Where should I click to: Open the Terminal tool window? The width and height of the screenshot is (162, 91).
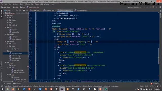tap(17, 84)
